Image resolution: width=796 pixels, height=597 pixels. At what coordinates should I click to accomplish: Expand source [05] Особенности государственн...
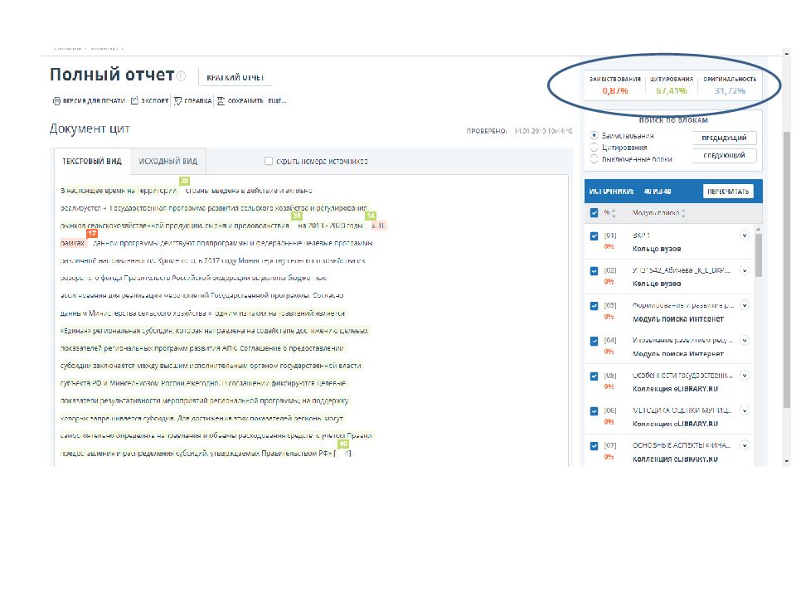tap(745, 376)
